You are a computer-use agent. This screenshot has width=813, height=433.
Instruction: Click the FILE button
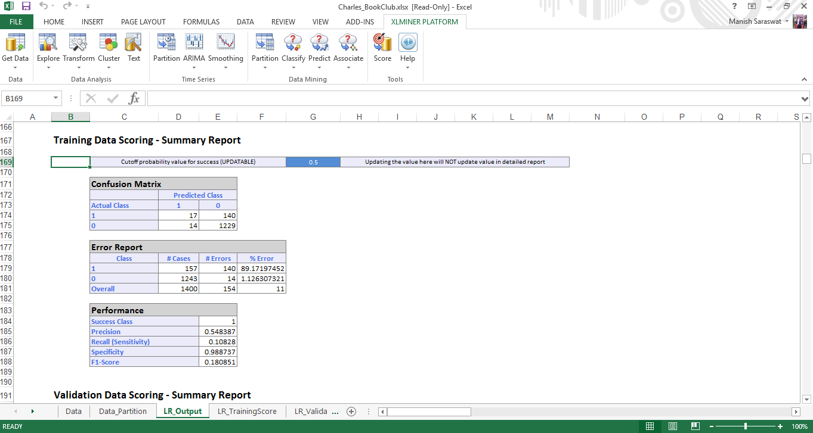(16, 22)
